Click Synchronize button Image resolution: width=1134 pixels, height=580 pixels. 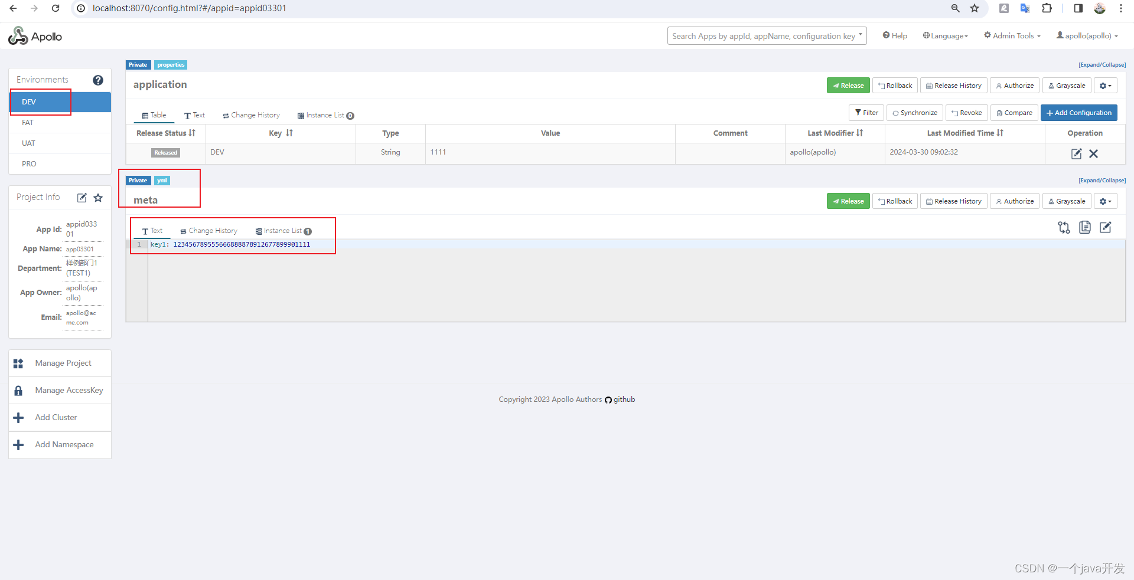point(914,113)
